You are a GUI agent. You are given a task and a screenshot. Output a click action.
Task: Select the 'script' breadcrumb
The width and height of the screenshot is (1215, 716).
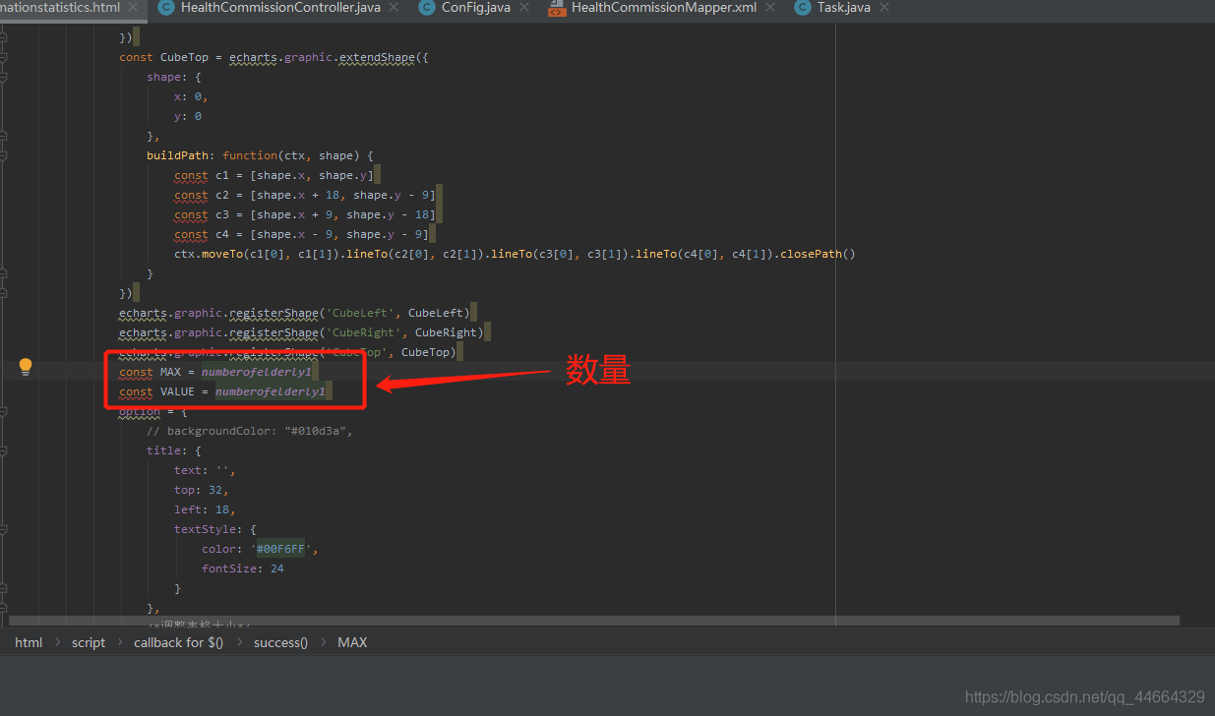coord(89,642)
